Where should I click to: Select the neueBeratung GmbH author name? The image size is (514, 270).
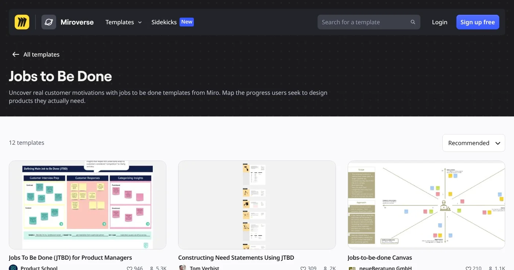point(385,268)
